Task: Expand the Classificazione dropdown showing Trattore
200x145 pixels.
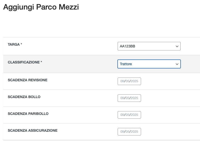Action: [149, 64]
